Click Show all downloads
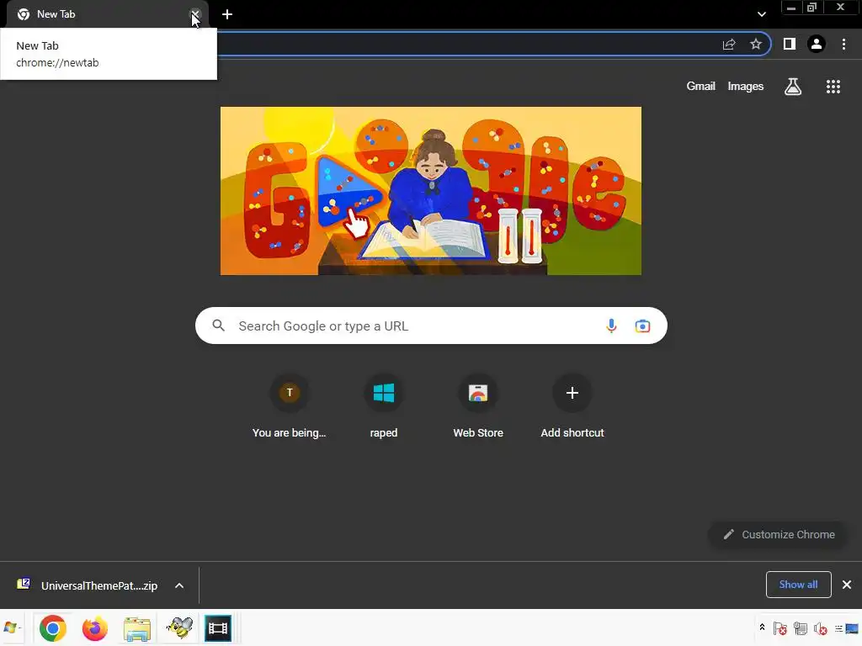The height and width of the screenshot is (646, 862). click(x=798, y=585)
